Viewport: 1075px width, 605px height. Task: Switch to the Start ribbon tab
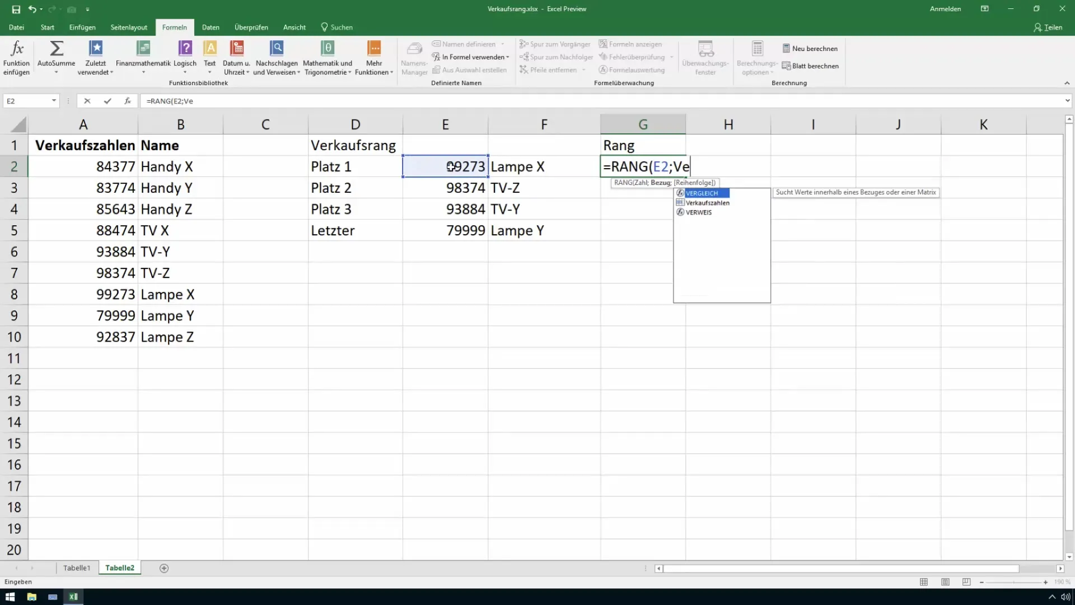(x=48, y=27)
